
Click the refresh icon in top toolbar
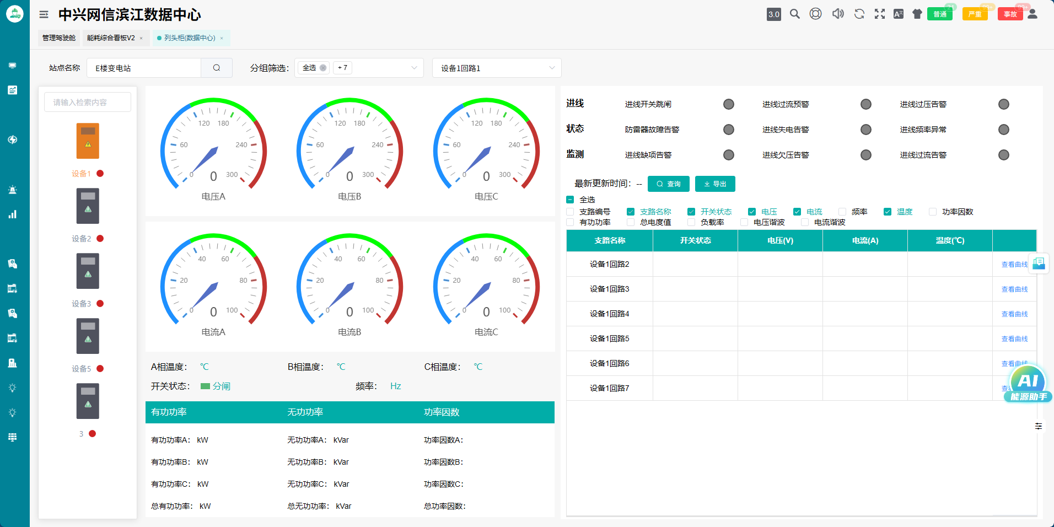[x=859, y=14]
